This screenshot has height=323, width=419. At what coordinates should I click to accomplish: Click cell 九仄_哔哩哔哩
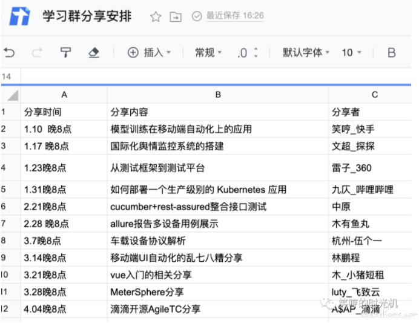click(x=370, y=190)
